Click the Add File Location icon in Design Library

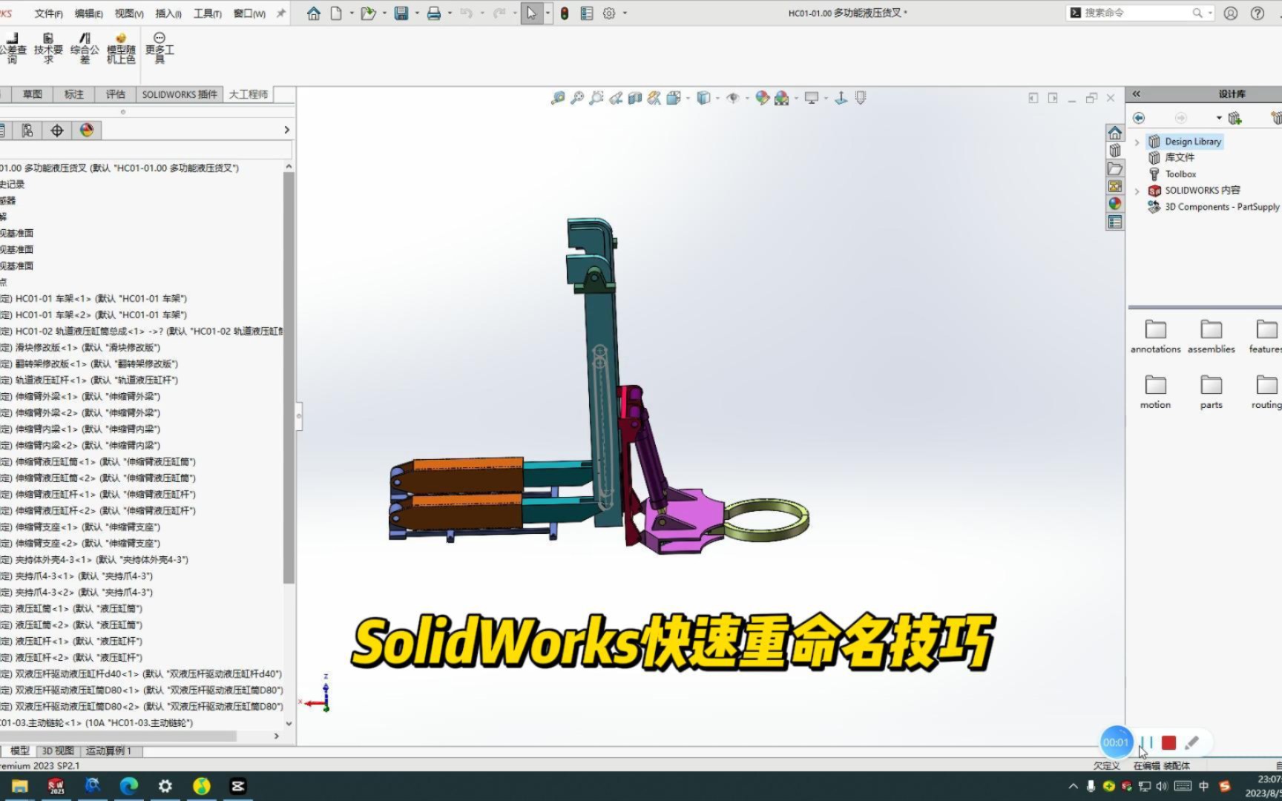point(1235,118)
